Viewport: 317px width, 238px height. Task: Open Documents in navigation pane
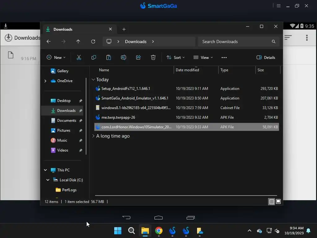pos(63,121)
